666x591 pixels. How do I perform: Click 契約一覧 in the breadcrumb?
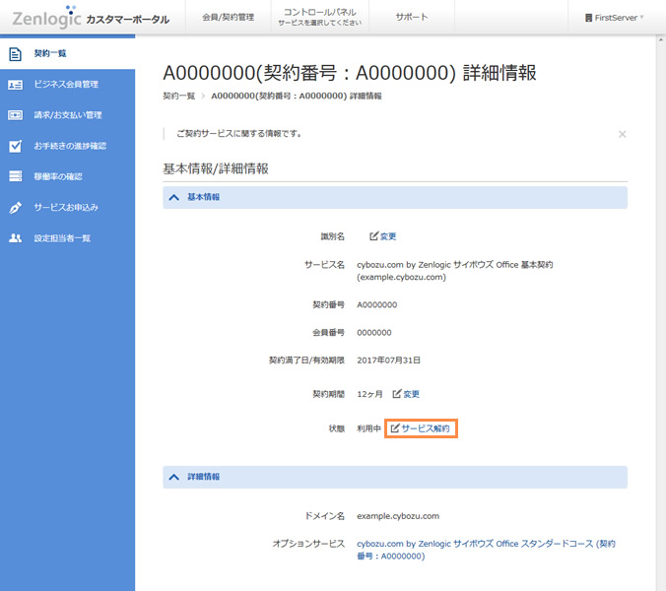178,97
